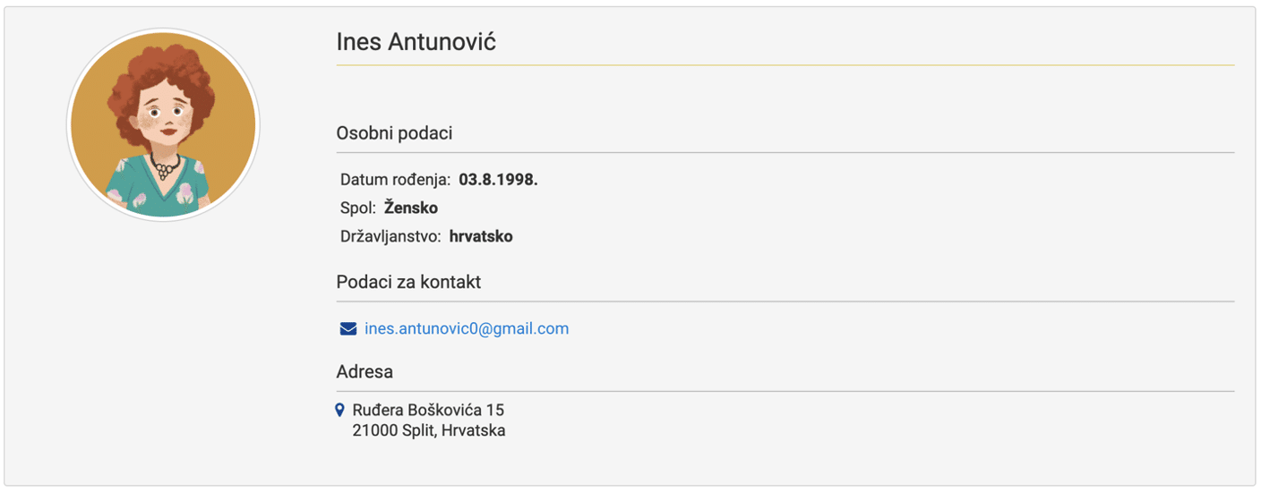Click the Državljanstvo label
The image size is (1261, 492).
[390, 237]
